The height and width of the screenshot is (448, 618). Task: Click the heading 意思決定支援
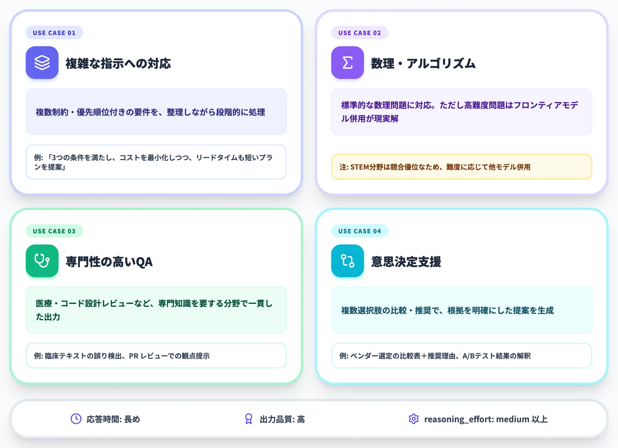tap(406, 262)
